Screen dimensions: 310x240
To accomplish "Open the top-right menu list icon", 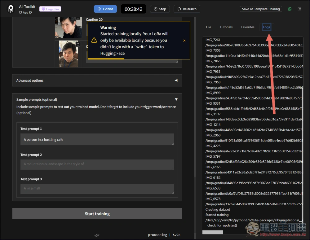I will (299, 9).
